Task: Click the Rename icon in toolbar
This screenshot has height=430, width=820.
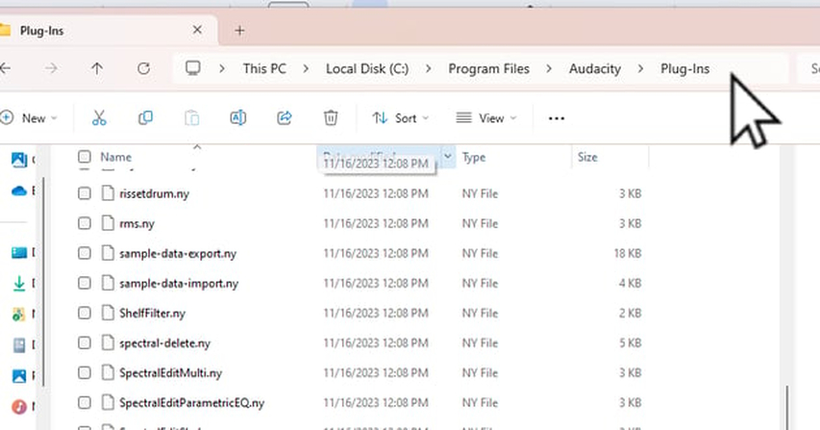Action: coord(237,118)
